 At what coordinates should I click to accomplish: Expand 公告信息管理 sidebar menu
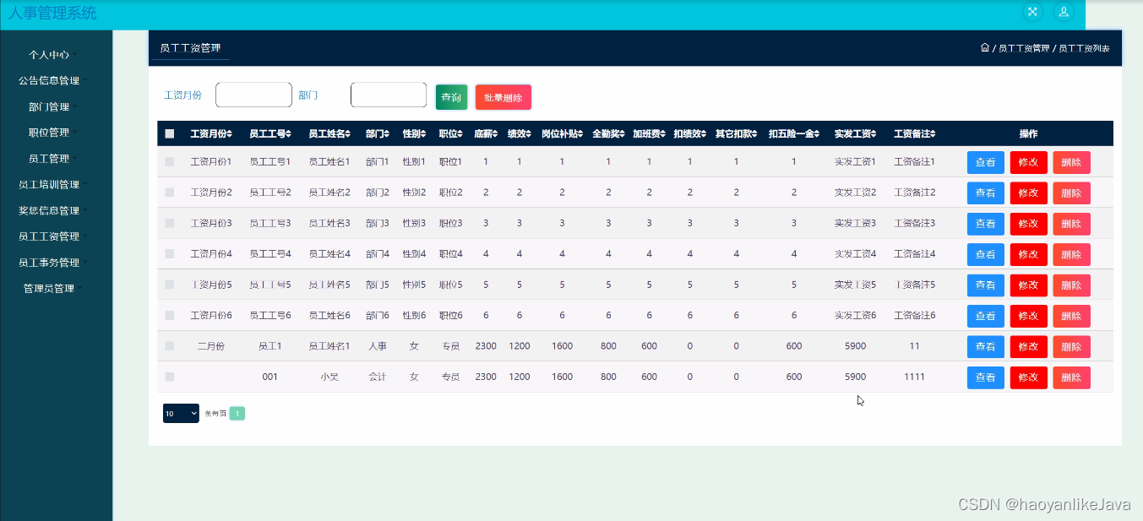[52, 80]
